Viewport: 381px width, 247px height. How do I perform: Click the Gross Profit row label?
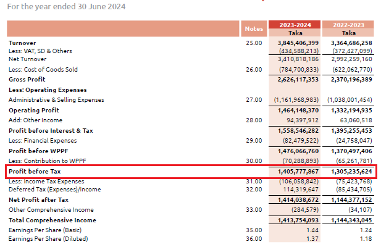pyautogui.click(x=27, y=80)
